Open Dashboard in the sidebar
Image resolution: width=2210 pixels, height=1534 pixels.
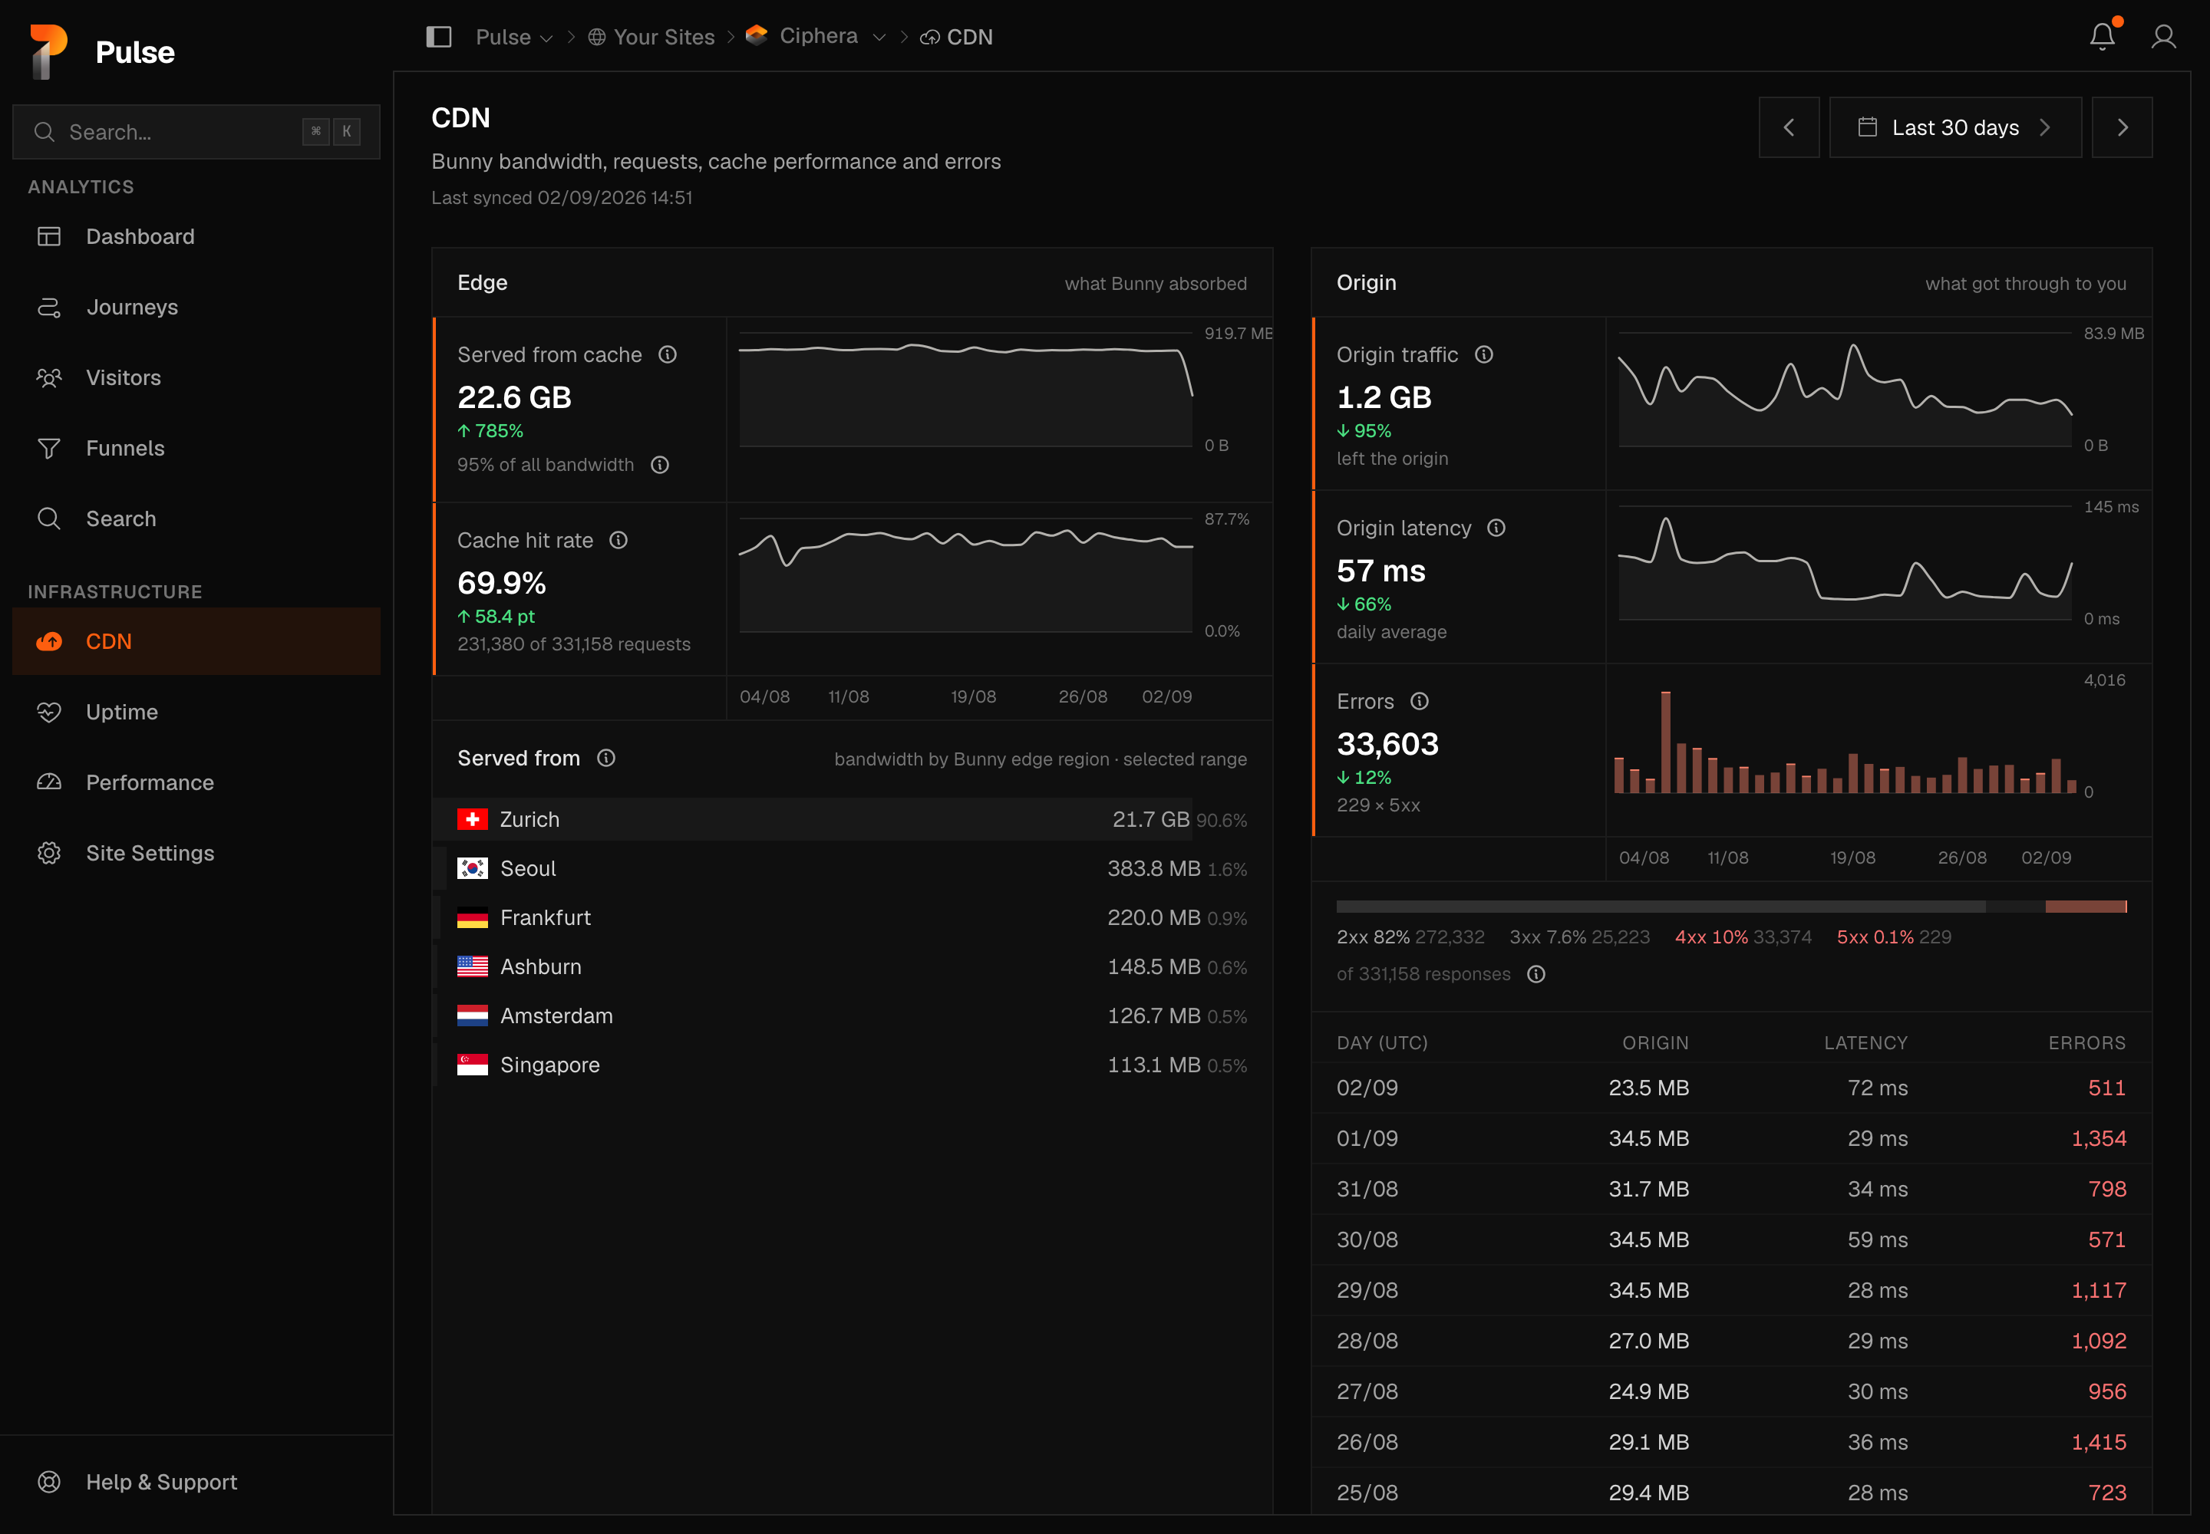[x=196, y=236]
